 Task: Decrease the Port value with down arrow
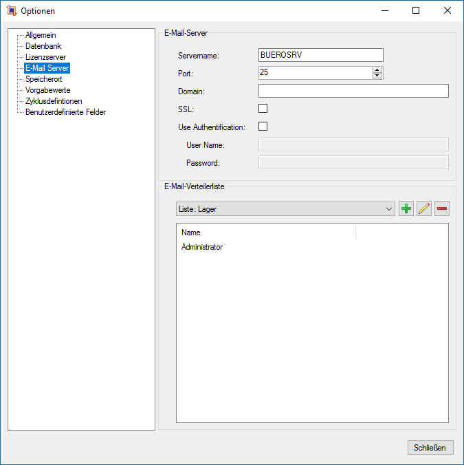point(377,76)
